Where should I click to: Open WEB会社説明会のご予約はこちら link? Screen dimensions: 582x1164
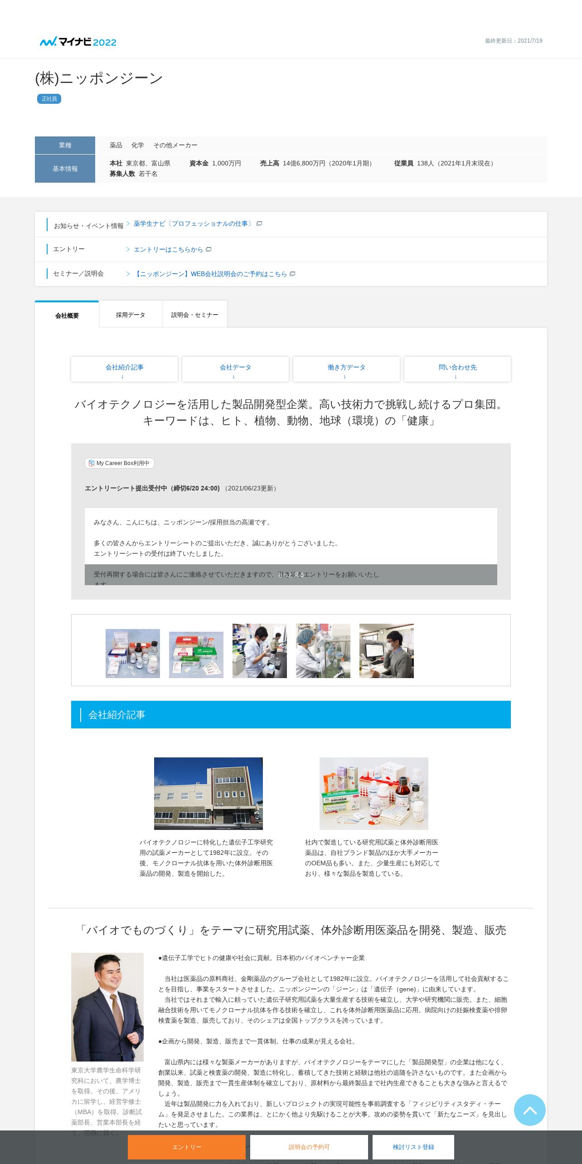(211, 274)
